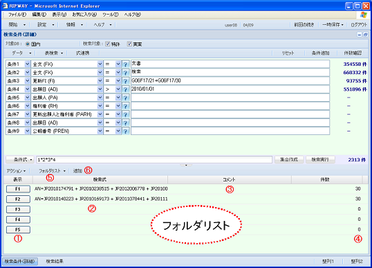Viewport: 372px width, 268px height.
Task: Switch to the 検索条件(詳細) bottom tab
Action: 20,261
